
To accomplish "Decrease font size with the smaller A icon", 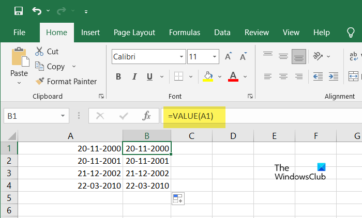I will point(243,56).
